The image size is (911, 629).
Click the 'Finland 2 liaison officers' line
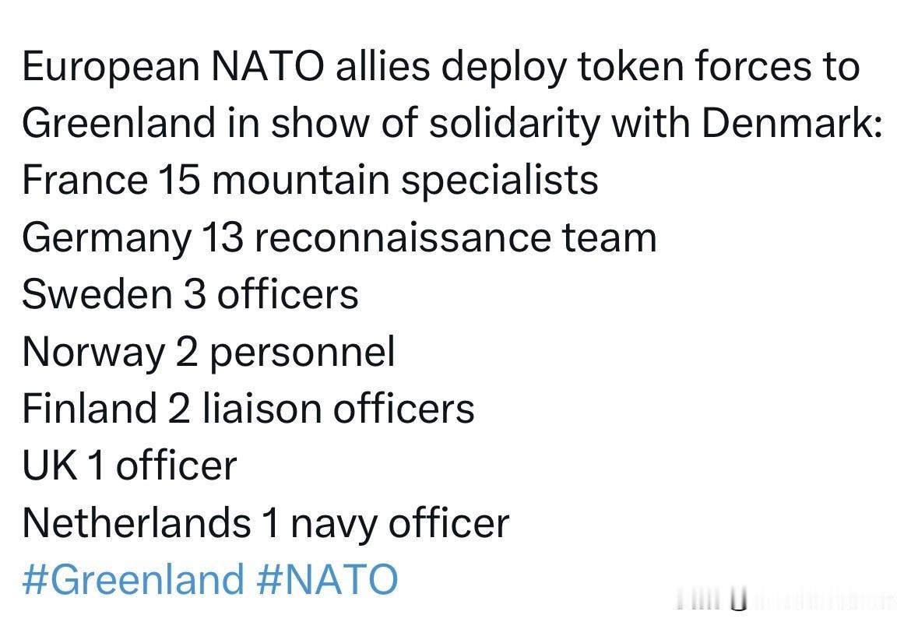(248, 408)
